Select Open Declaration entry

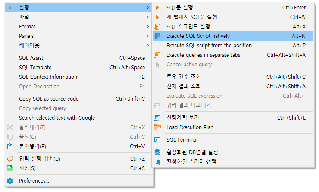78,87
